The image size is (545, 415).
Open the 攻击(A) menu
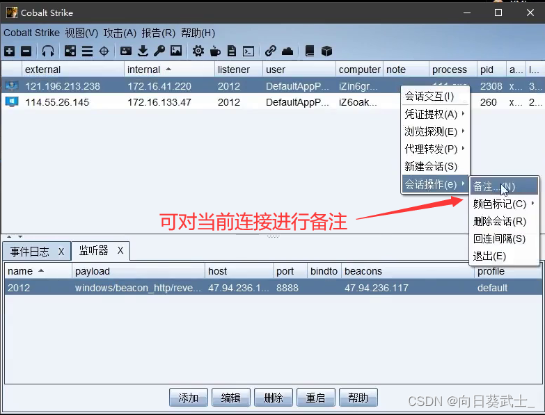tap(120, 33)
